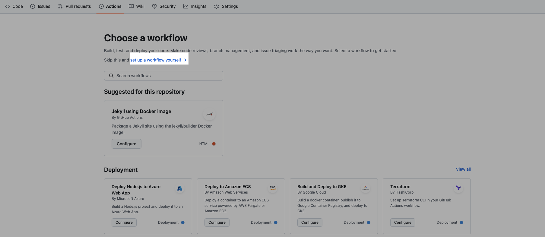Configure the Terraform workflow
Image resolution: width=545 pixels, height=237 pixels.
(403, 223)
